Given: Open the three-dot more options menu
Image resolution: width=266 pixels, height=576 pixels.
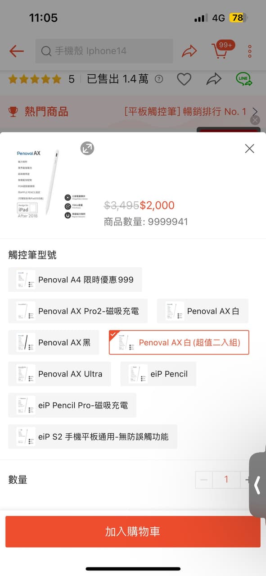Looking at the screenshot, I should [x=249, y=51].
